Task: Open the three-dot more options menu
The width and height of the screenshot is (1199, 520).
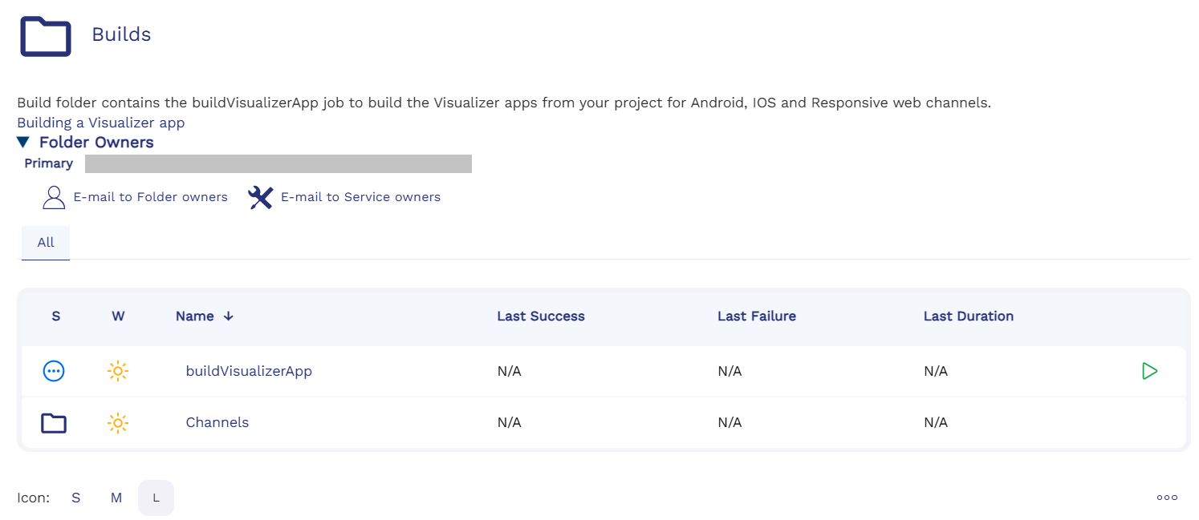Action: (1167, 498)
